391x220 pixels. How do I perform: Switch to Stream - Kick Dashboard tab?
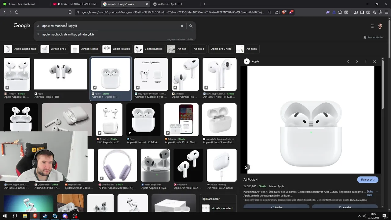pos(24,4)
